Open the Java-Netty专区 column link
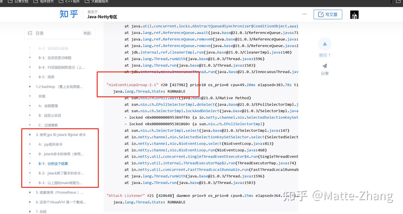The height and width of the screenshot is (214, 403). tap(102, 17)
